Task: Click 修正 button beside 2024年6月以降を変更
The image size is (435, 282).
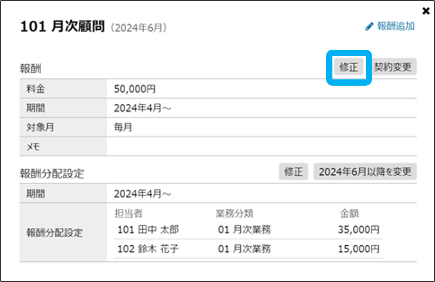Action: (x=294, y=172)
